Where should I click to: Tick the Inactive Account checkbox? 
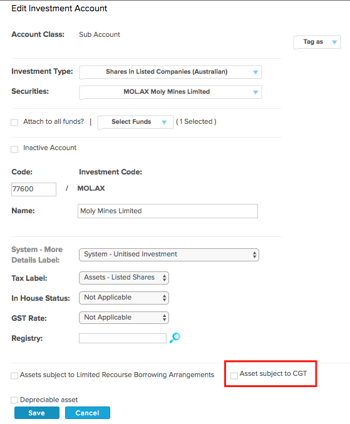(x=14, y=149)
